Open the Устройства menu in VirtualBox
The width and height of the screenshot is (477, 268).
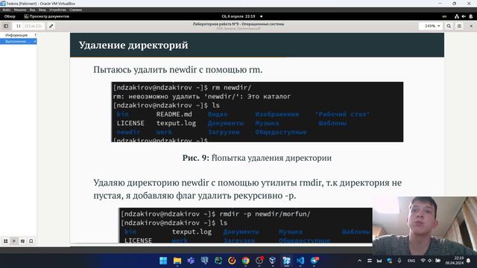57,10
